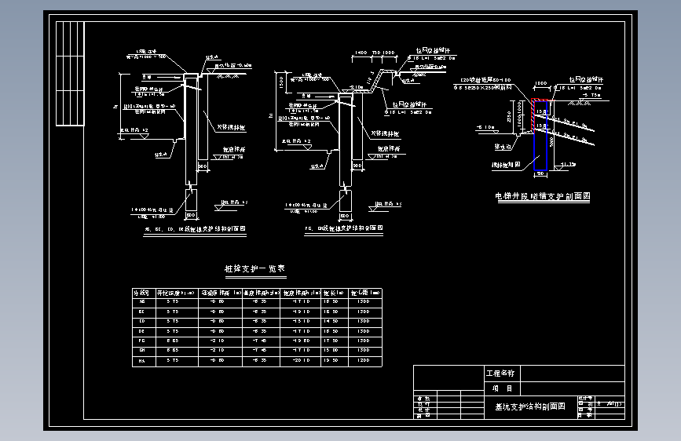
Task: Click the '15.00' pile length cell in GH row
Action: tap(331, 350)
